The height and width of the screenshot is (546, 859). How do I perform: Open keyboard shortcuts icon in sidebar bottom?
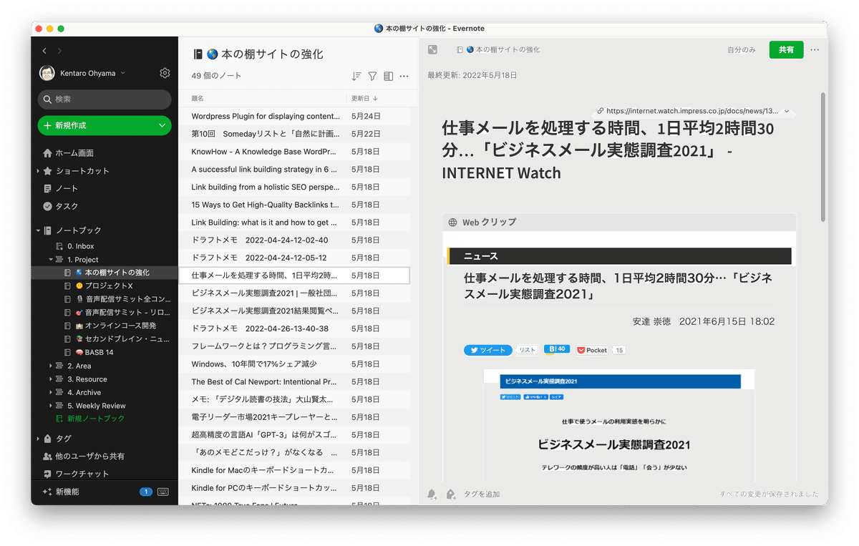[x=163, y=492]
